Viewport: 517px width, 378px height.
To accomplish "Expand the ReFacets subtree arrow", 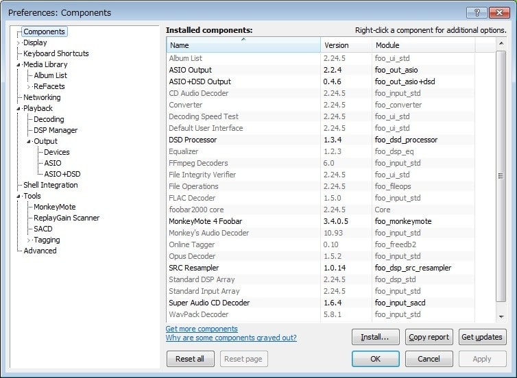I will point(29,86).
